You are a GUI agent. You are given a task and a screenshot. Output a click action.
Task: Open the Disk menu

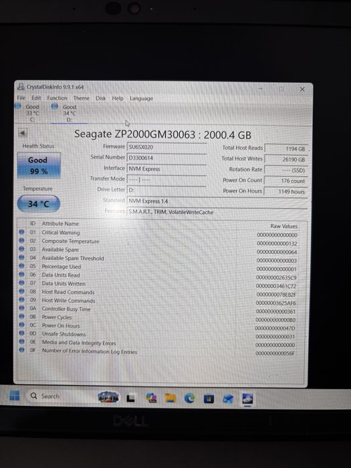coord(100,98)
